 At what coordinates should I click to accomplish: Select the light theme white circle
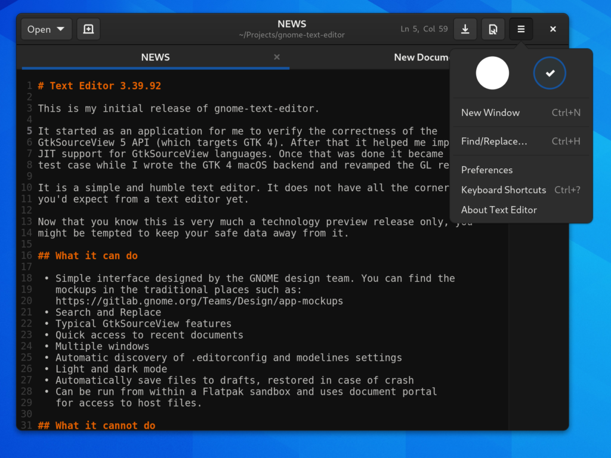[492, 73]
